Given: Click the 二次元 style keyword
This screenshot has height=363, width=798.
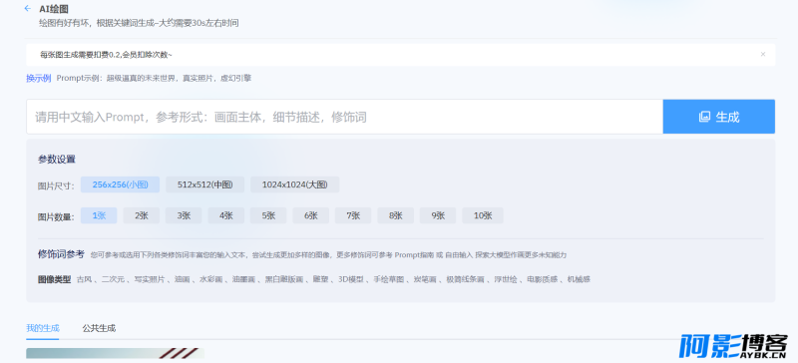Looking at the screenshot, I should point(113,279).
